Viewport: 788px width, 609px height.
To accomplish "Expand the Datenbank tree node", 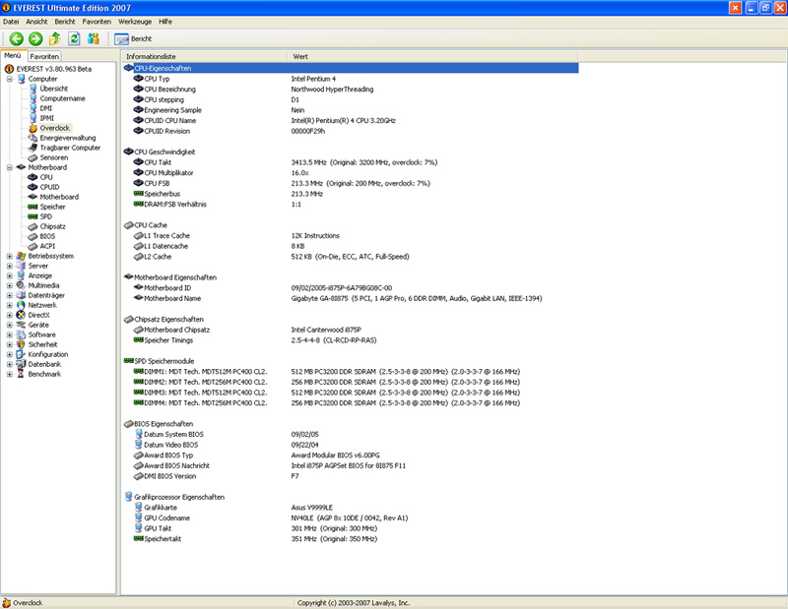I will tap(10, 364).
